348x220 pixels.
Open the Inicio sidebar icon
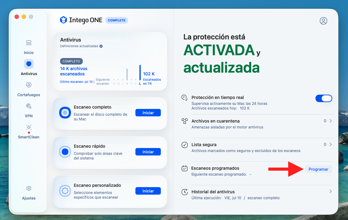(29, 43)
